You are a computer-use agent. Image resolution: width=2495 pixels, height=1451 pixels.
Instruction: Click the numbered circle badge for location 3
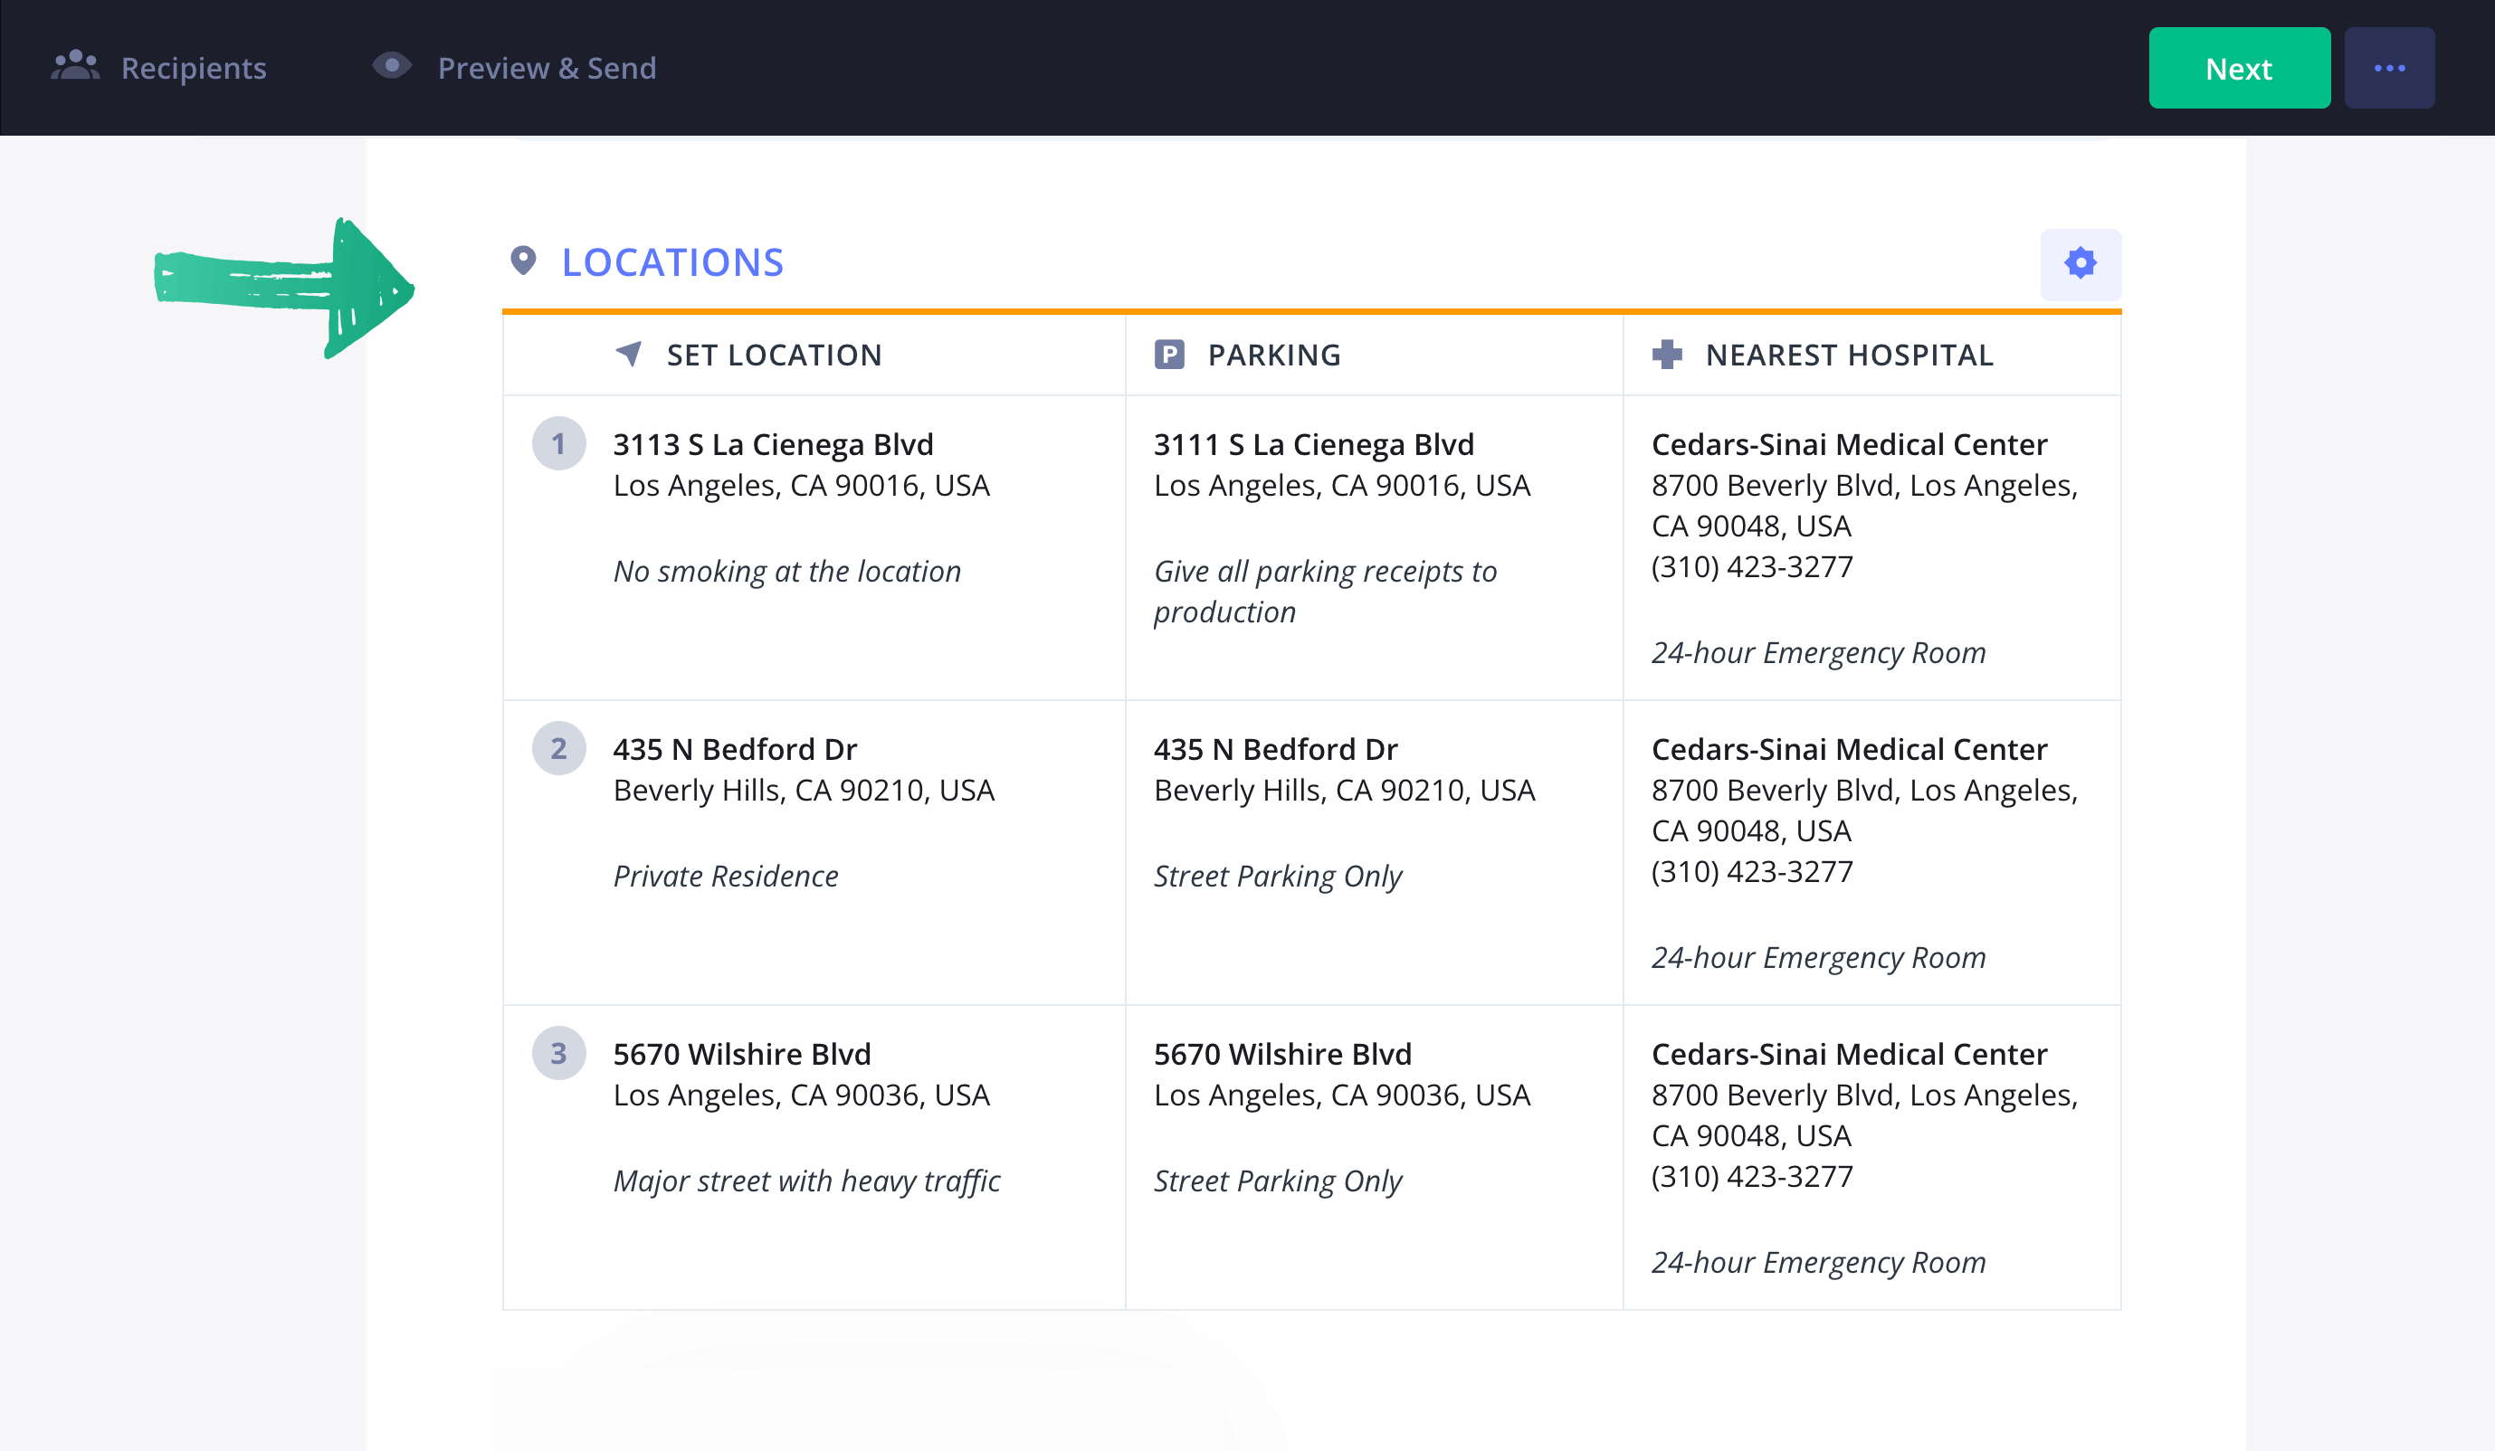pos(558,1054)
